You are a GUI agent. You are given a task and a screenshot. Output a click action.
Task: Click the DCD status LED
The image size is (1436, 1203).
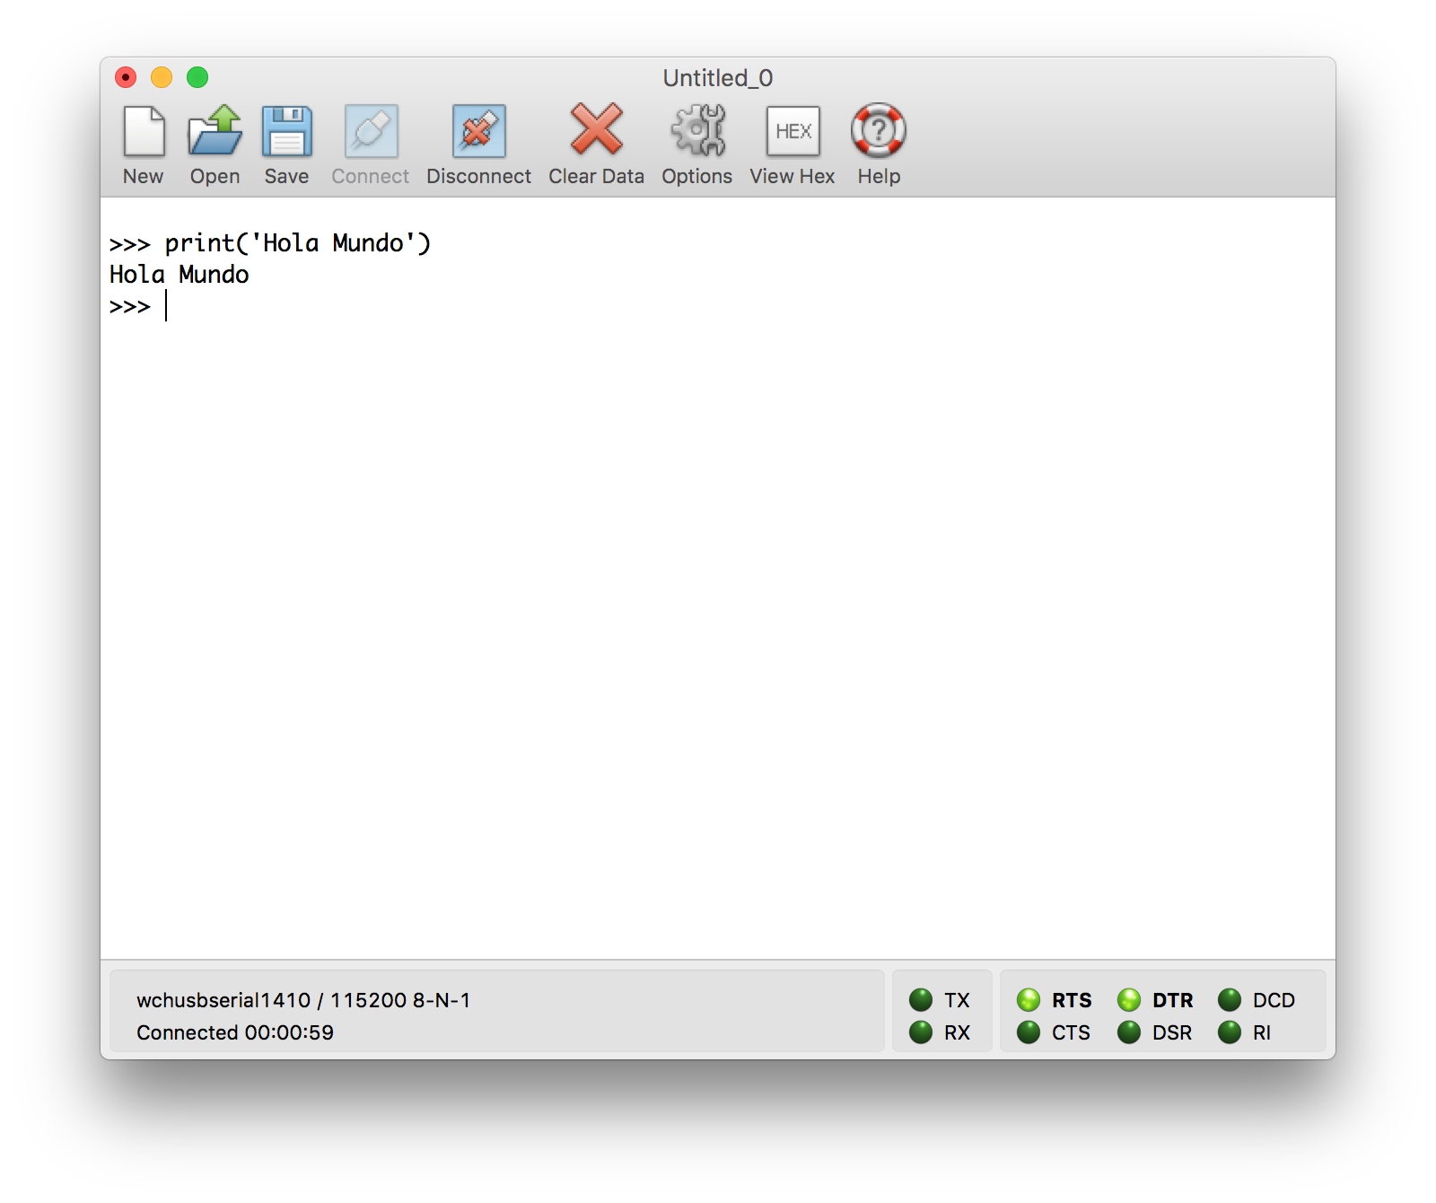1230,1000
